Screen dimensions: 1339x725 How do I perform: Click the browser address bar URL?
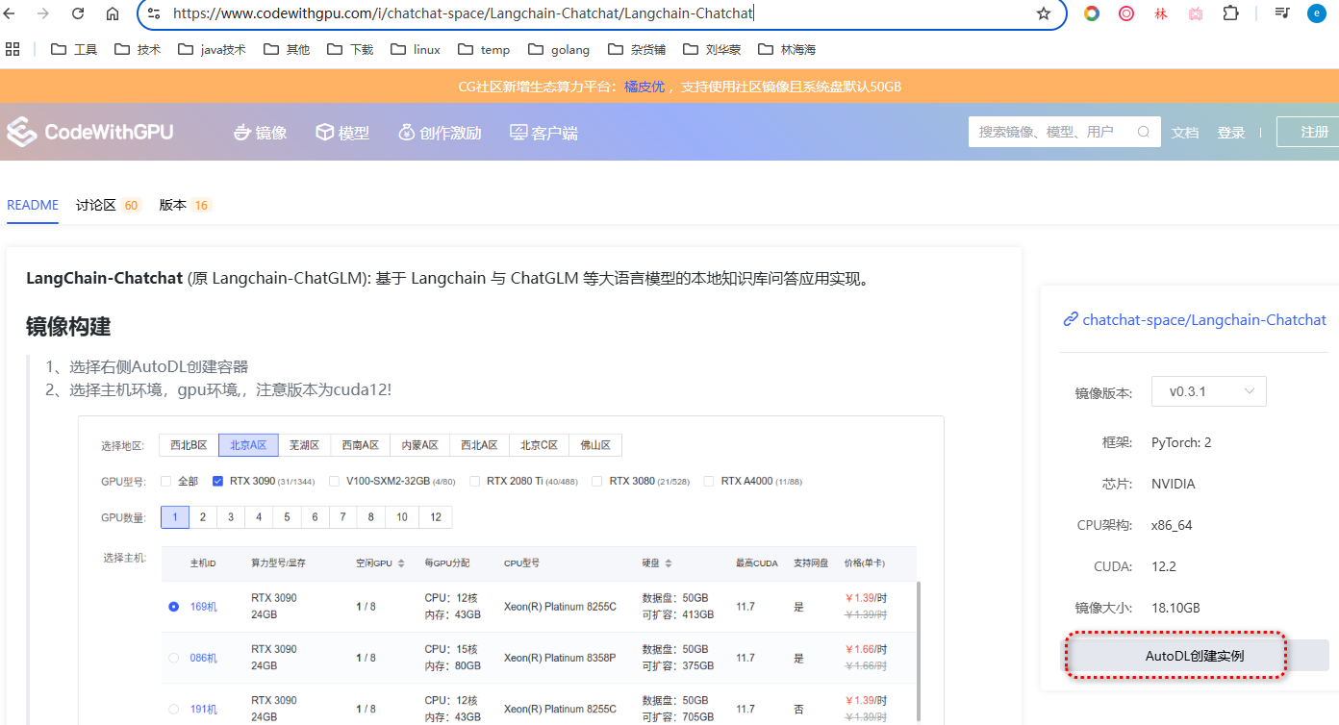tap(463, 13)
